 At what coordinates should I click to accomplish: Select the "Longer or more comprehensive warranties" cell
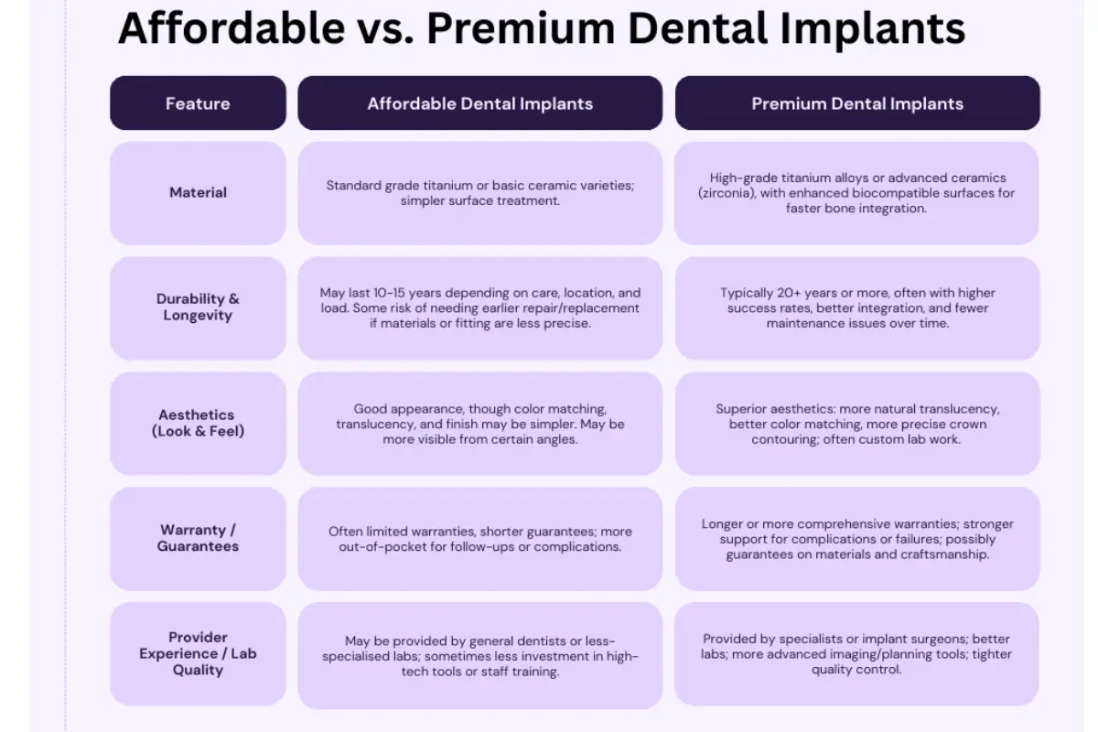pos(857,538)
